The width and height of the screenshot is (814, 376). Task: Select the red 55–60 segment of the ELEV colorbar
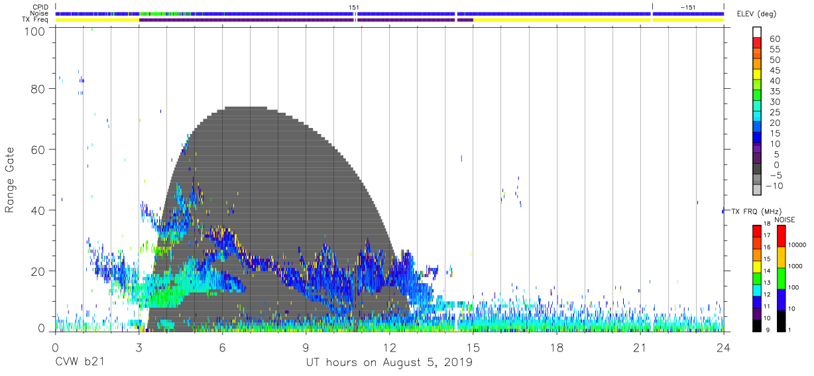click(x=757, y=43)
